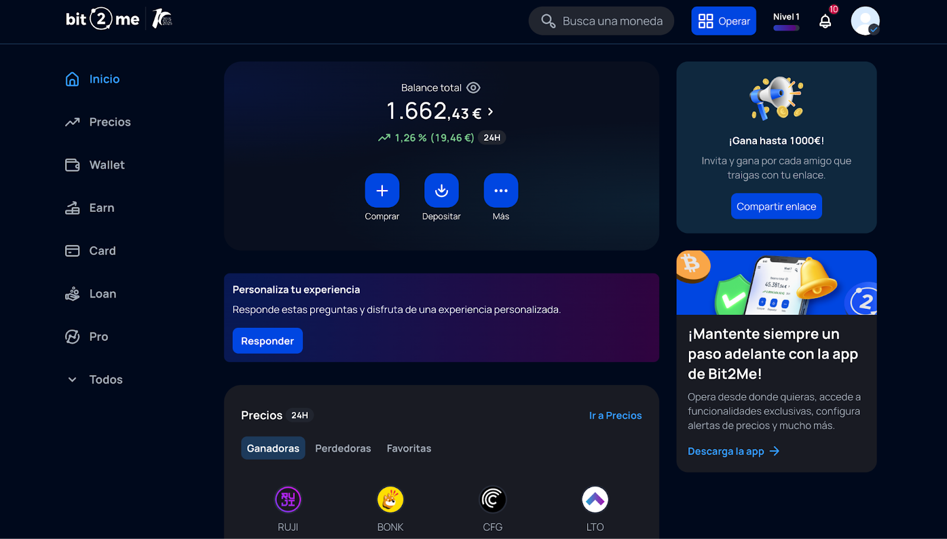Toggle balance visibility eye icon

tap(474, 88)
